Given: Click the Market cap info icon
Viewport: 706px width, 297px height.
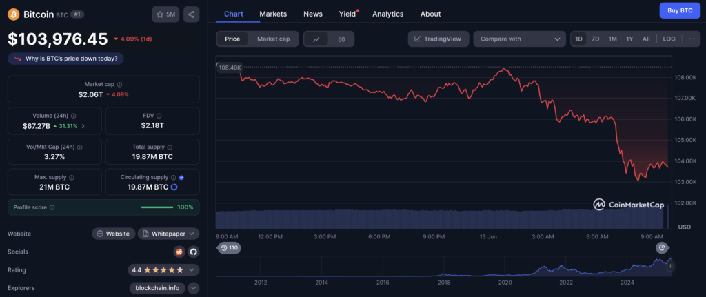Looking at the screenshot, I should 119,85.
